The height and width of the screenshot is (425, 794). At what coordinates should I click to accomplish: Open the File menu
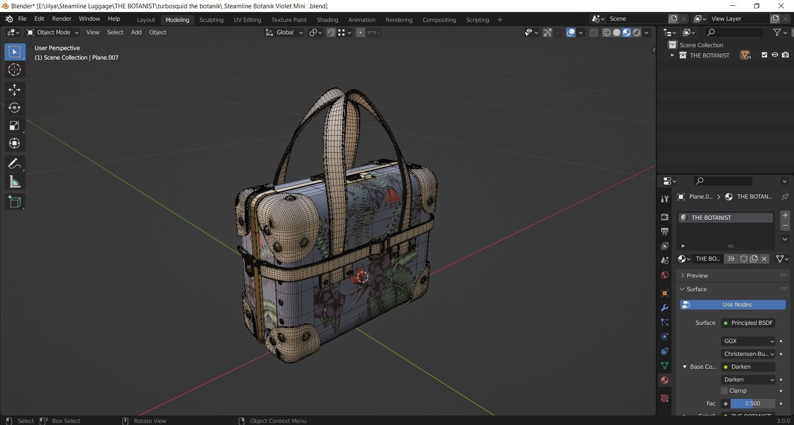pos(22,19)
